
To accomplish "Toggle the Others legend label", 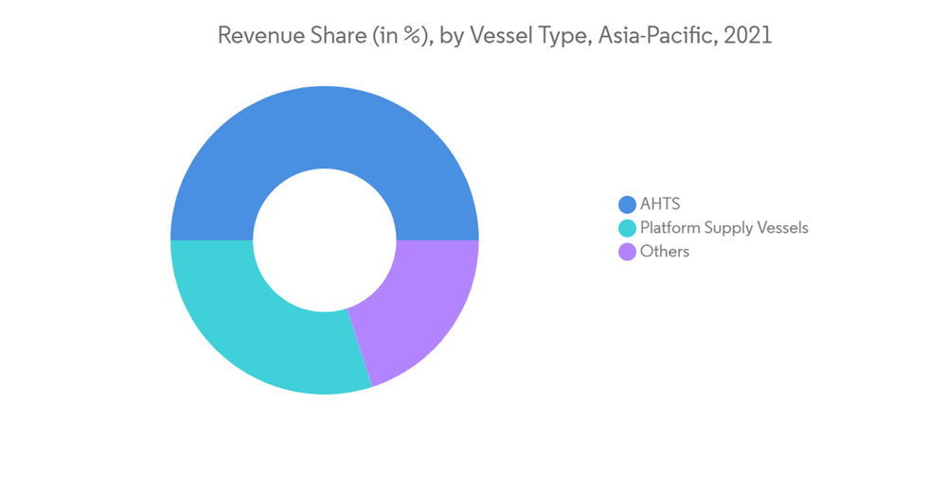I will [x=664, y=252].
